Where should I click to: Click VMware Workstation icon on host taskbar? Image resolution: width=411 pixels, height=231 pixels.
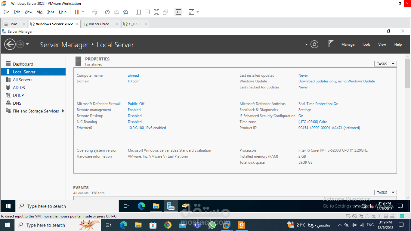click(x=227, y=225)
